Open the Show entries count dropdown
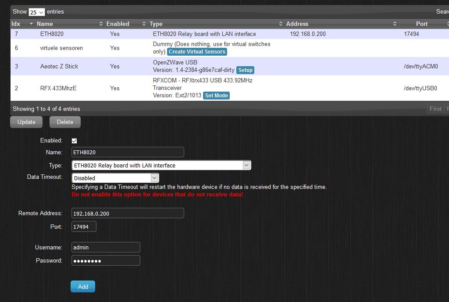 pos(37,12)
